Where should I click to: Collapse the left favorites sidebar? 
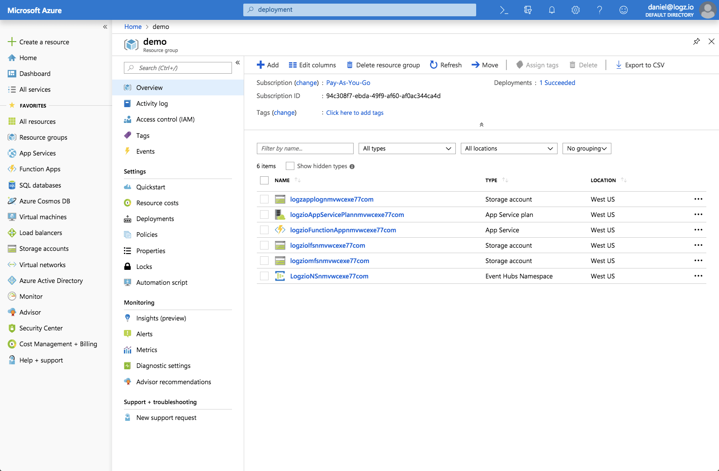pyautogui.click(x=105, y=27)
